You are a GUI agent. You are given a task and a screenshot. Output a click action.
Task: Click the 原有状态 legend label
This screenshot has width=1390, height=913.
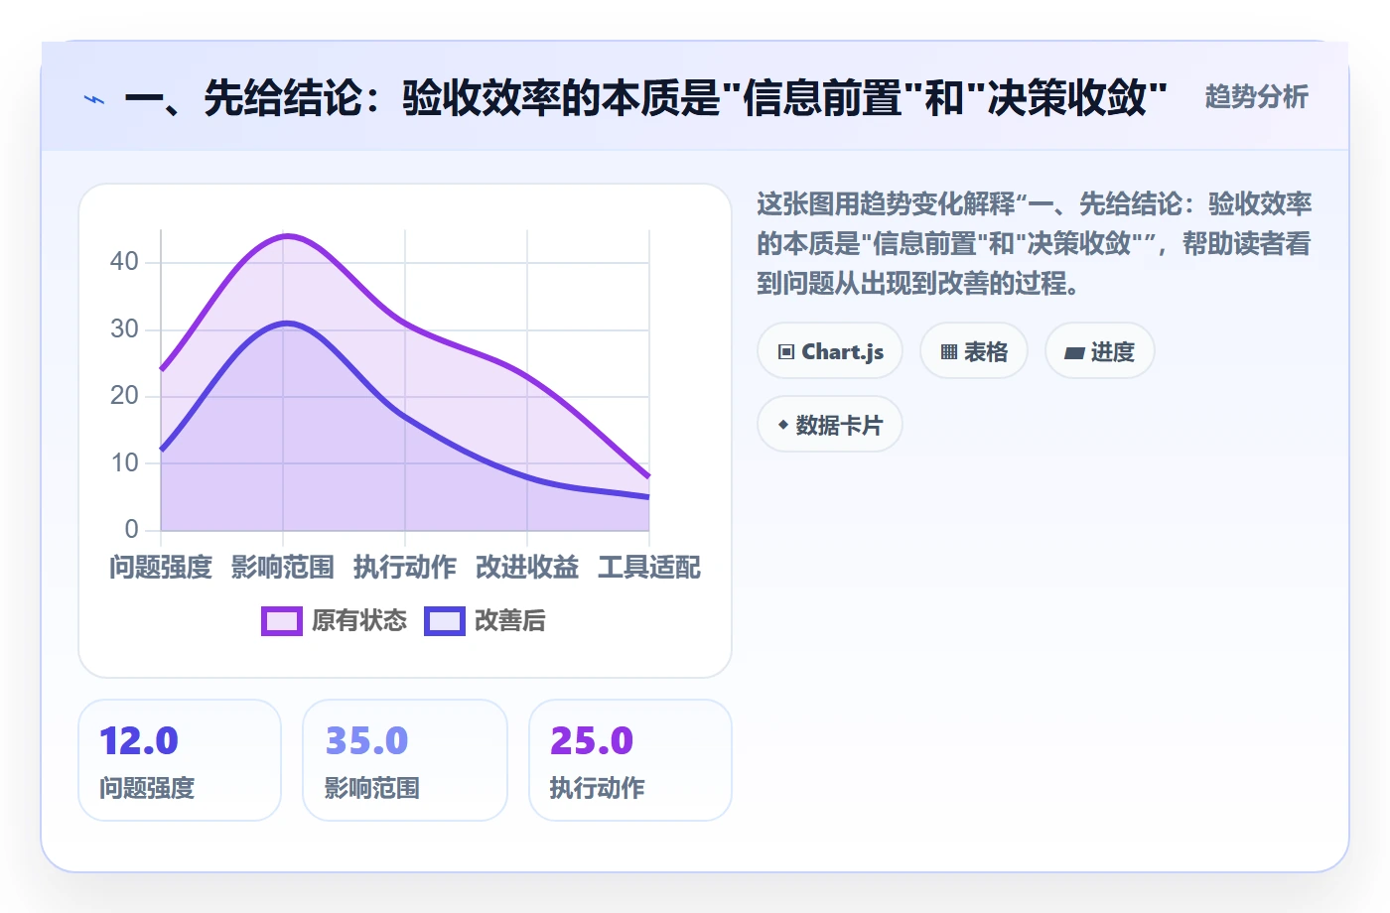359,621
